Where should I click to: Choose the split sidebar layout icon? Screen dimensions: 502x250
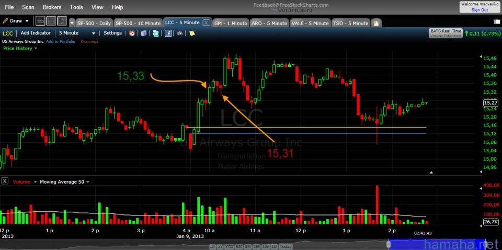pos(62,21)
